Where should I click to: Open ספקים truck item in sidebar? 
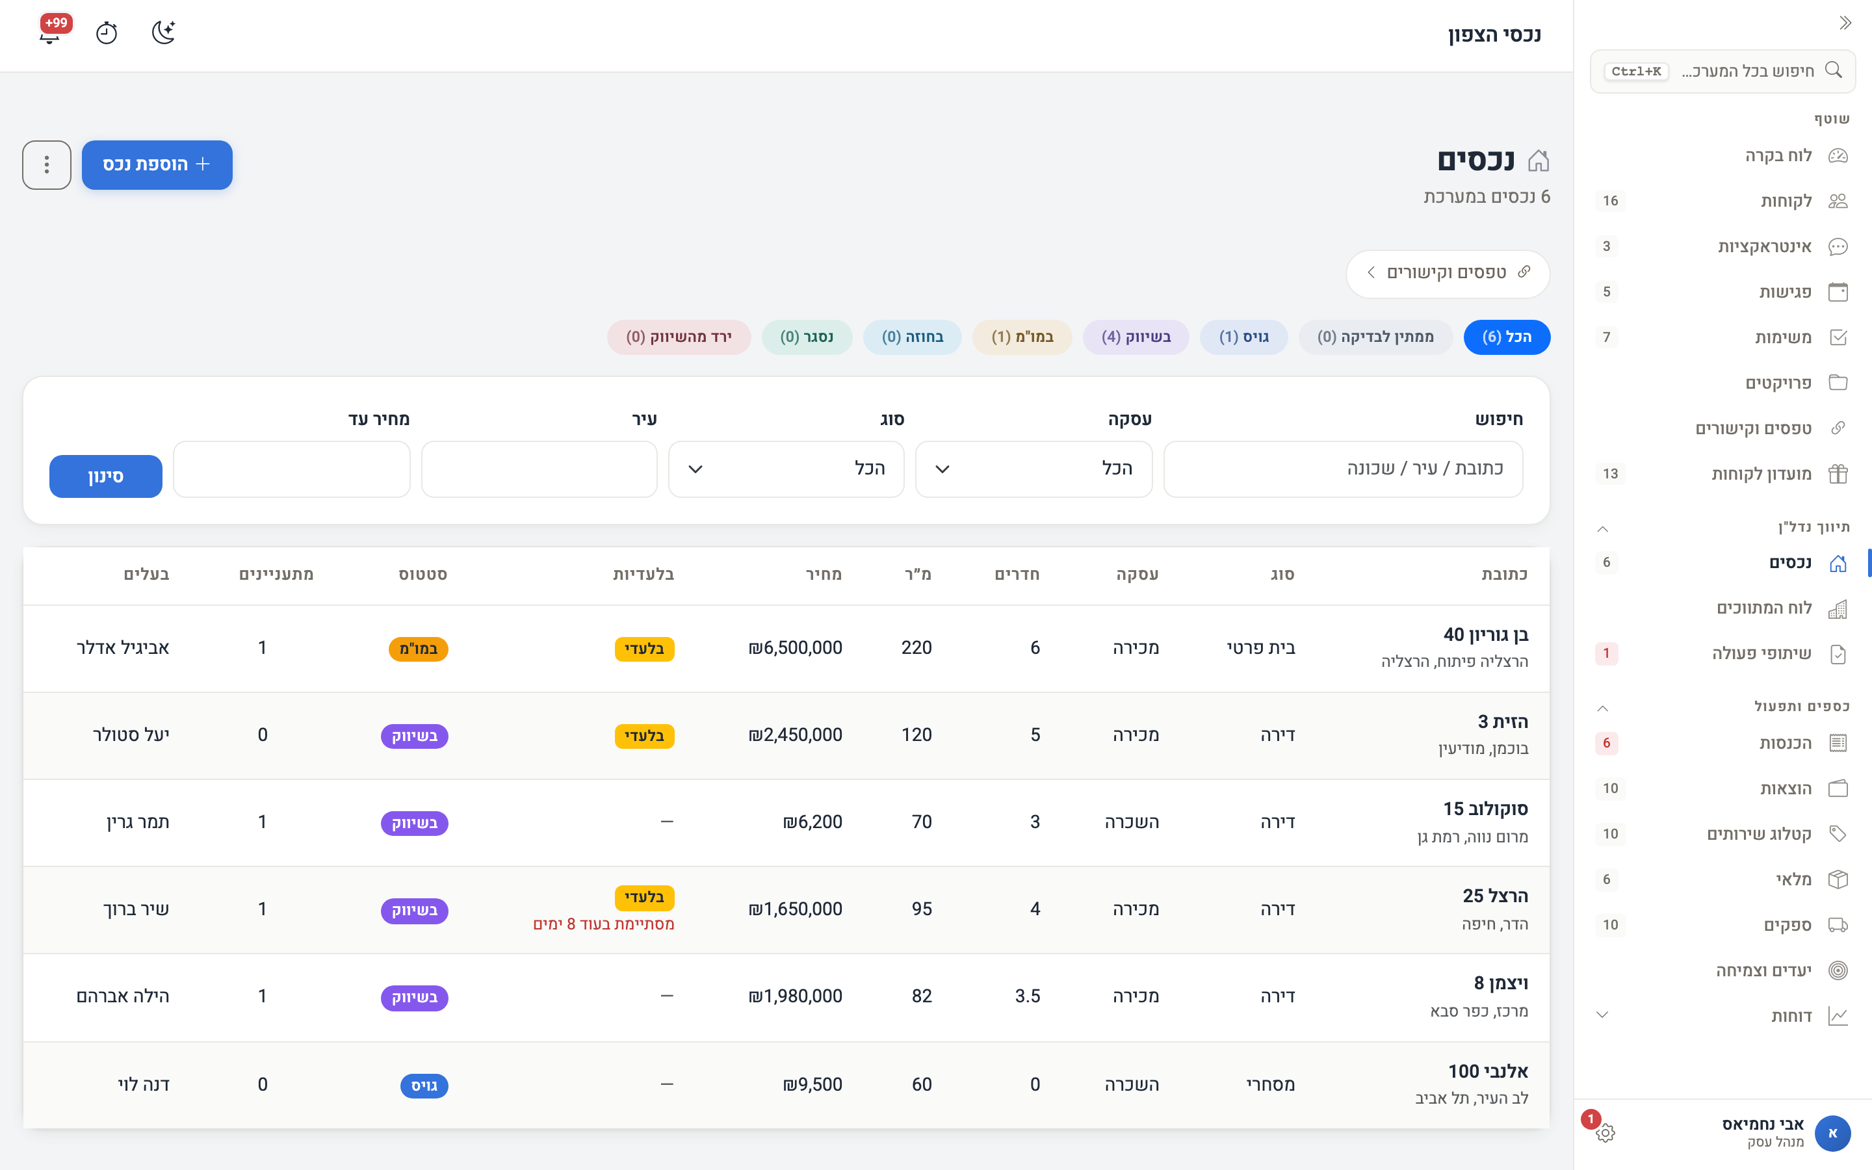point(1722,926)
